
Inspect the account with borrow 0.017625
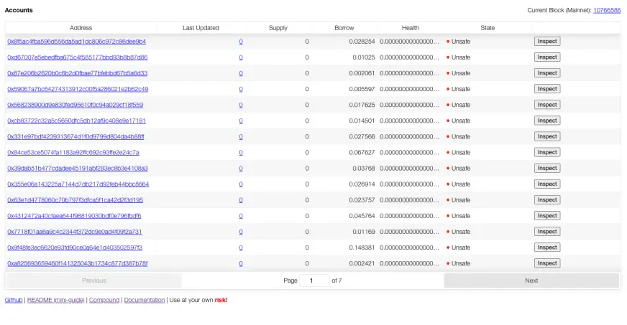(547, 105)
